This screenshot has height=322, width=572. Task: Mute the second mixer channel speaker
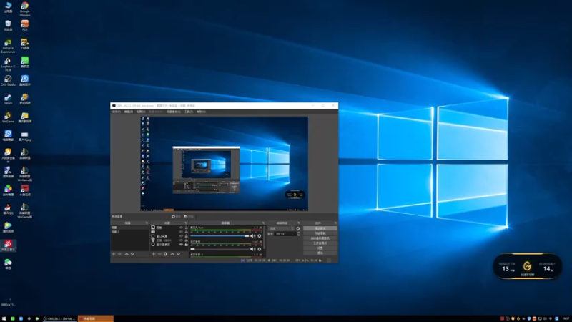tap(253, 249)
